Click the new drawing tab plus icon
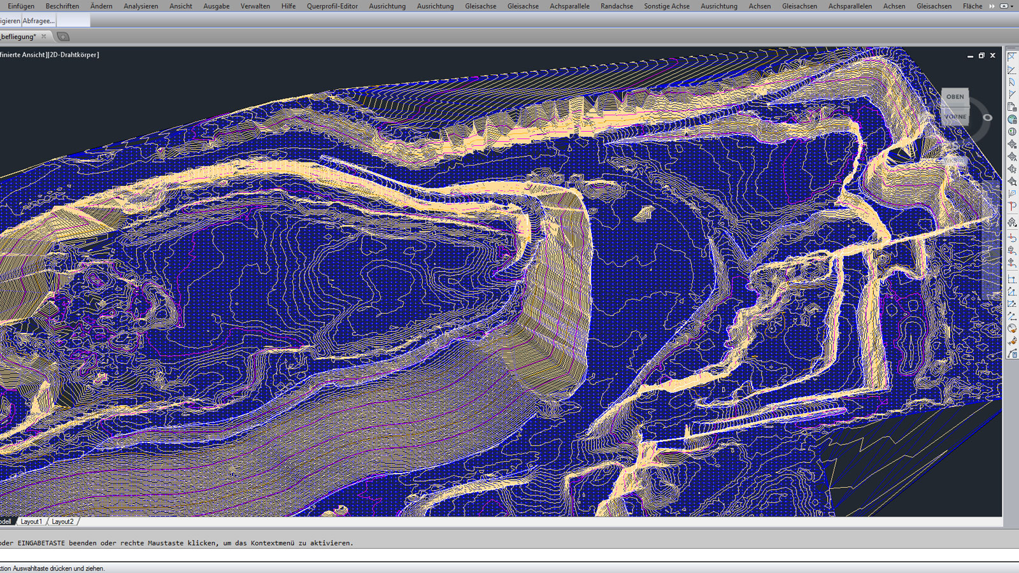 [x=63, y=37]
